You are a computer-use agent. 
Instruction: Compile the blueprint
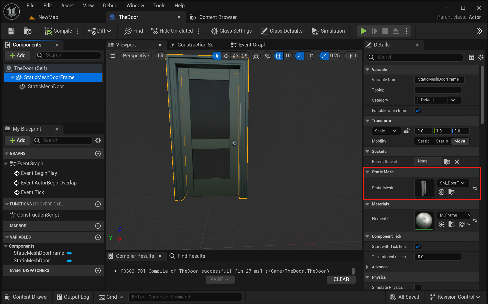point(58,31)
